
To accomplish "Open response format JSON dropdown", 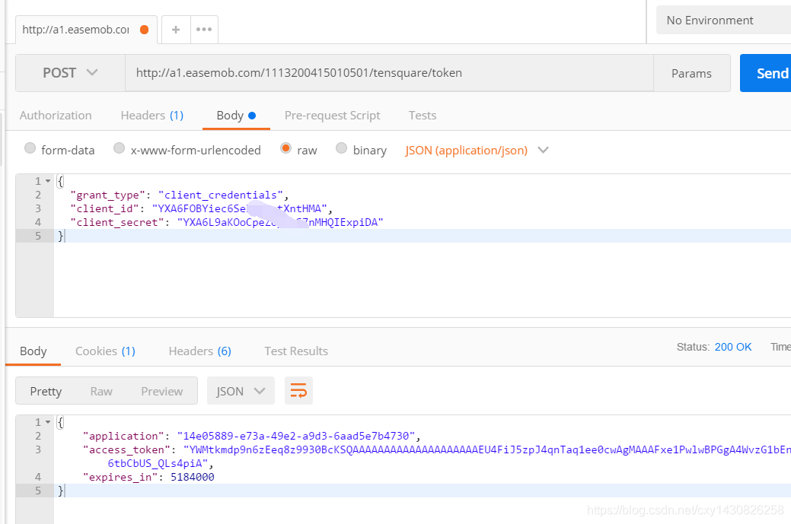I will pos(241,390).
